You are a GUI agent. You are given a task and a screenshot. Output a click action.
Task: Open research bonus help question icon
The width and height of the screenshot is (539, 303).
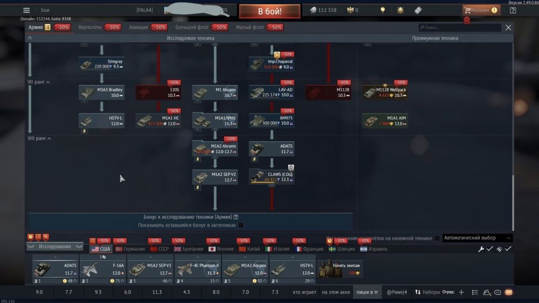pyautogui.click(x=236, y=217)
